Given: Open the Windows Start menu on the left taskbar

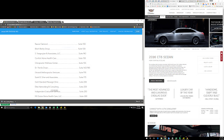Looking at the screenshot, I should coord(2,107).
